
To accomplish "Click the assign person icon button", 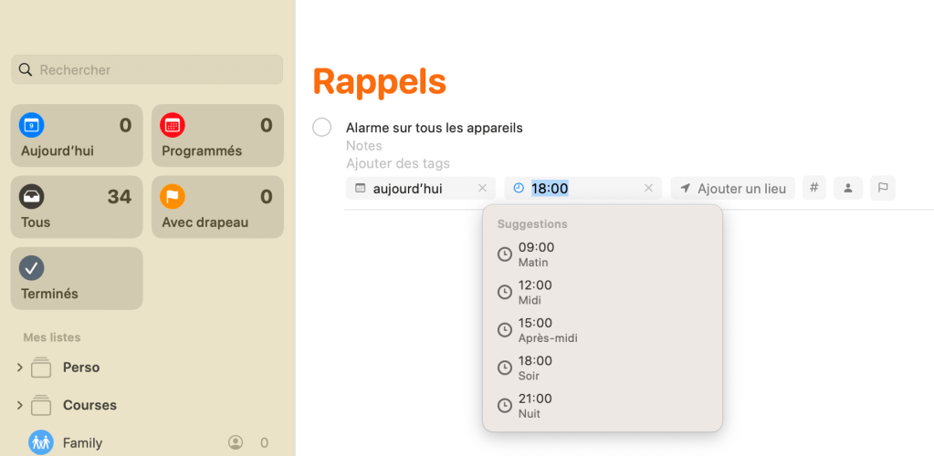I will click(847, 188).
